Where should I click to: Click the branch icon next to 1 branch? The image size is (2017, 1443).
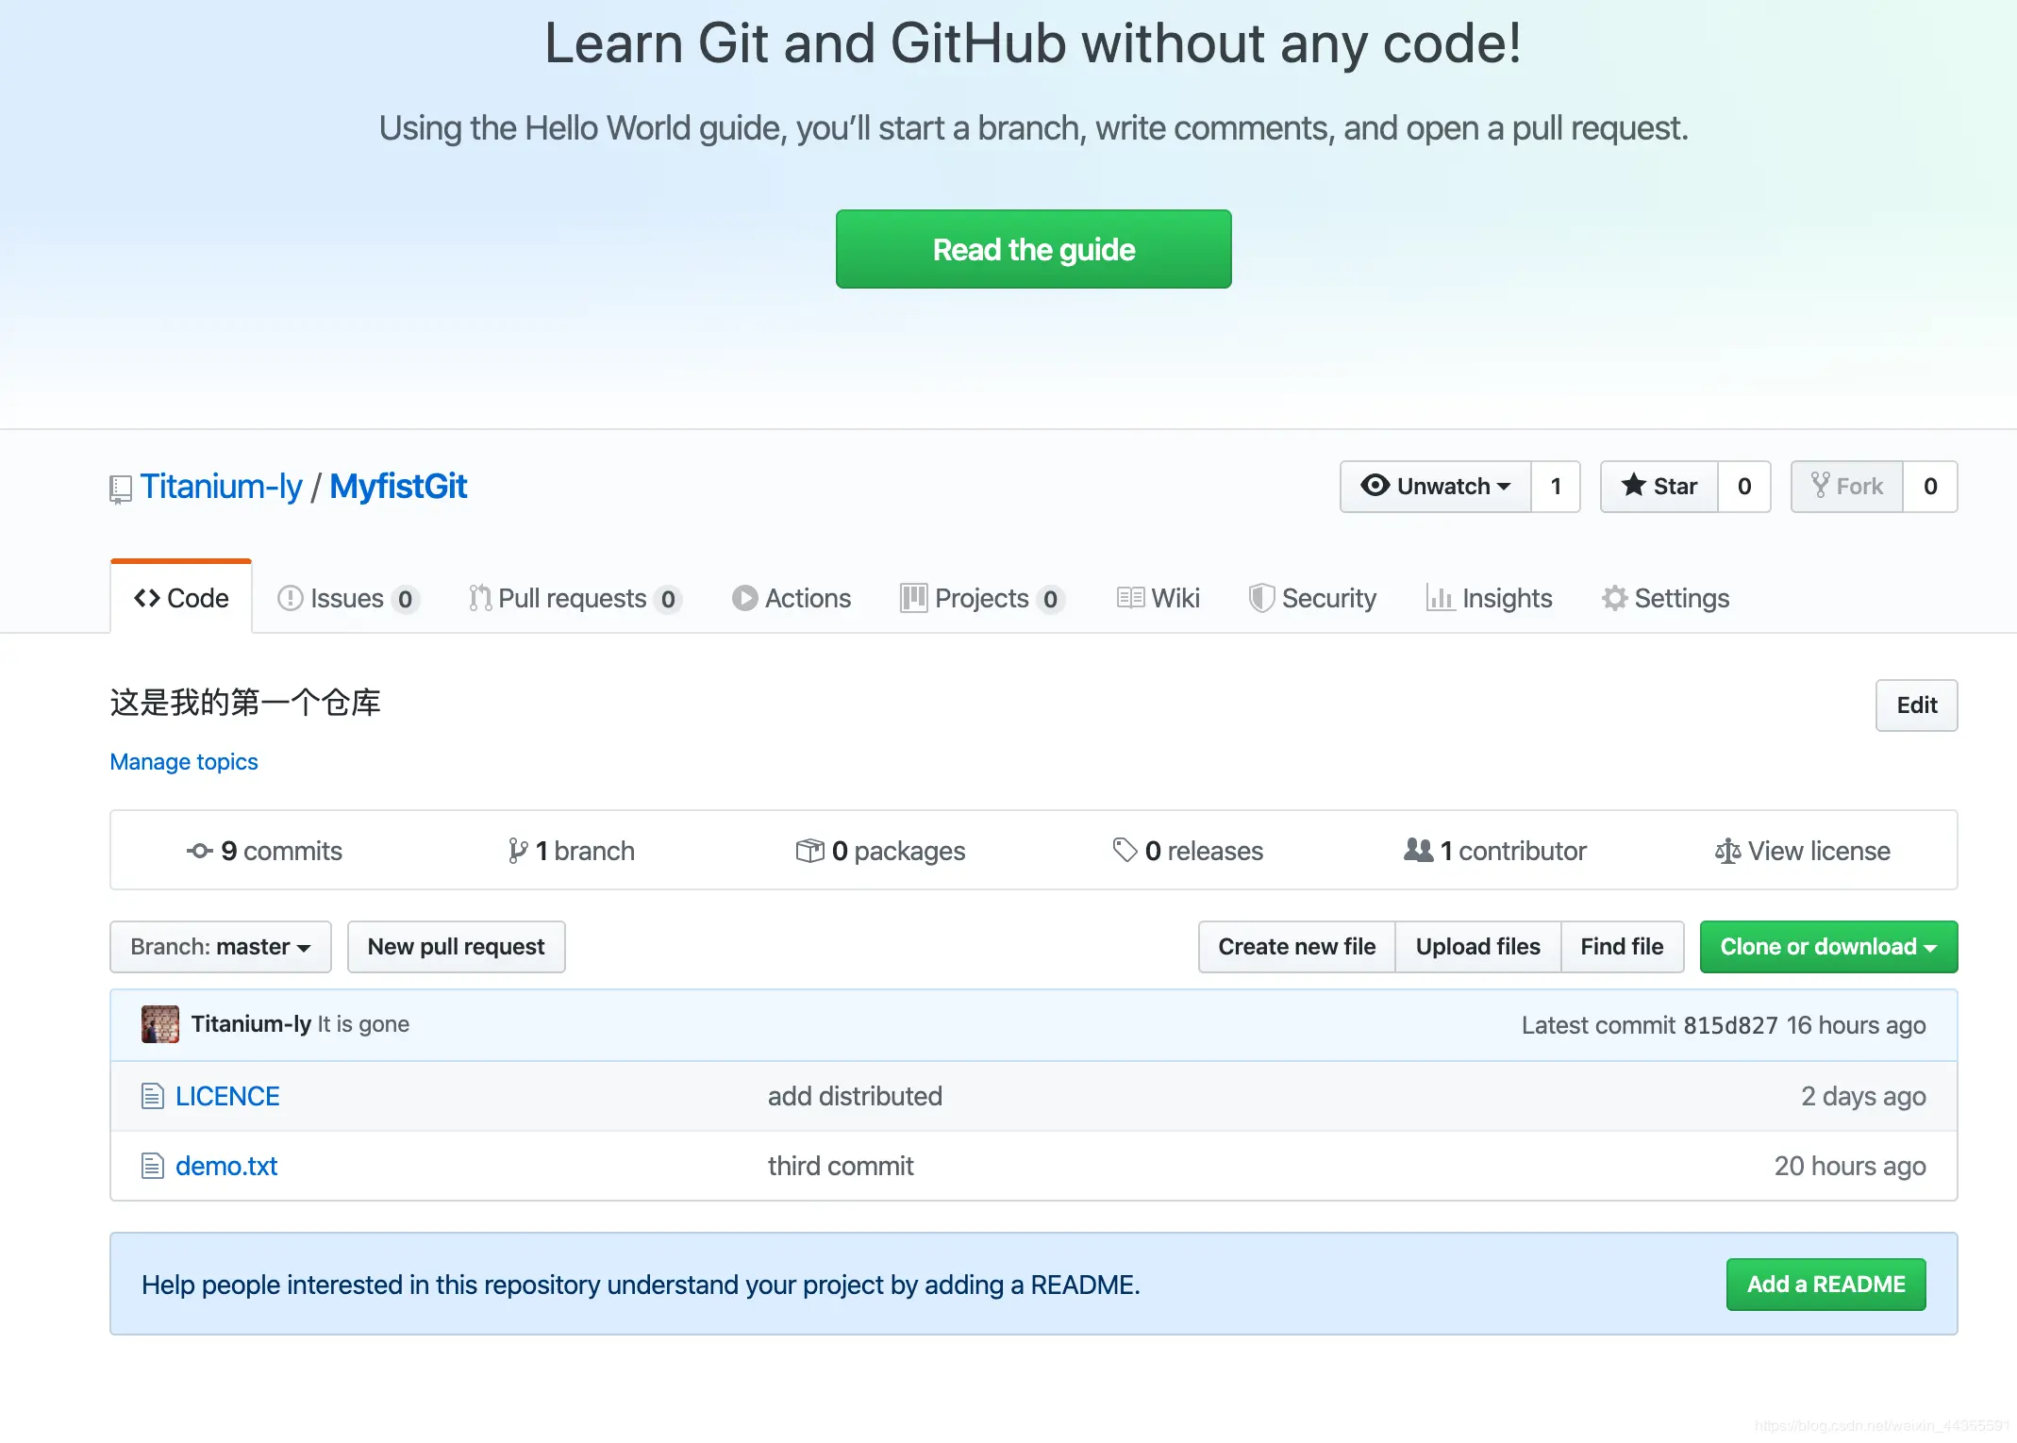(517, 851)
